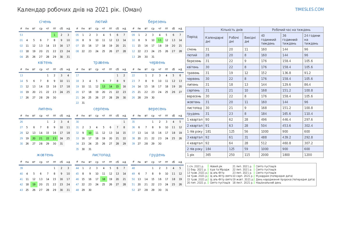Image resolution: width=341 pixels, height=241 pixels.
Task: Click the '11 бер. 2021 р.' legend date
Action: 197,170
